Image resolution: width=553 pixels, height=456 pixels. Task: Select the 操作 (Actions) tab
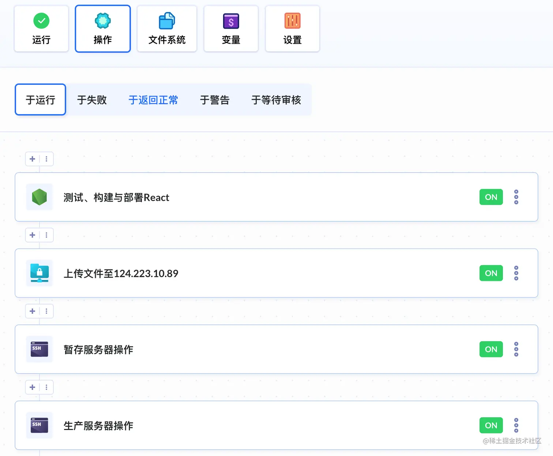[x=103, y=29]
